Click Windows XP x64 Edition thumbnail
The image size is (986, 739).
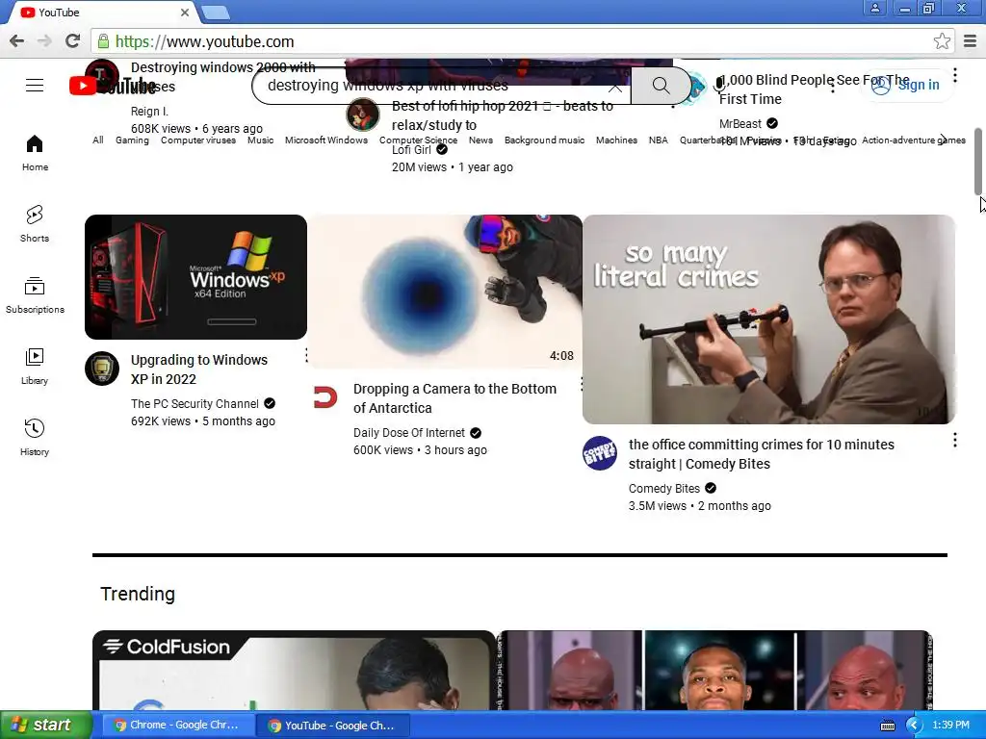point(195,277)
